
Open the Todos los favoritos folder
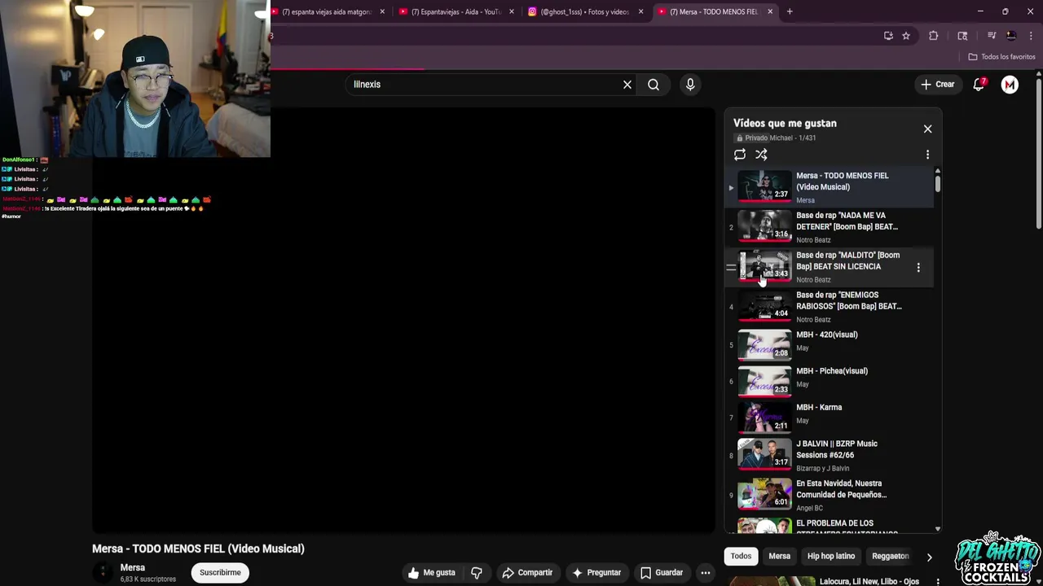pos(1001,57)
